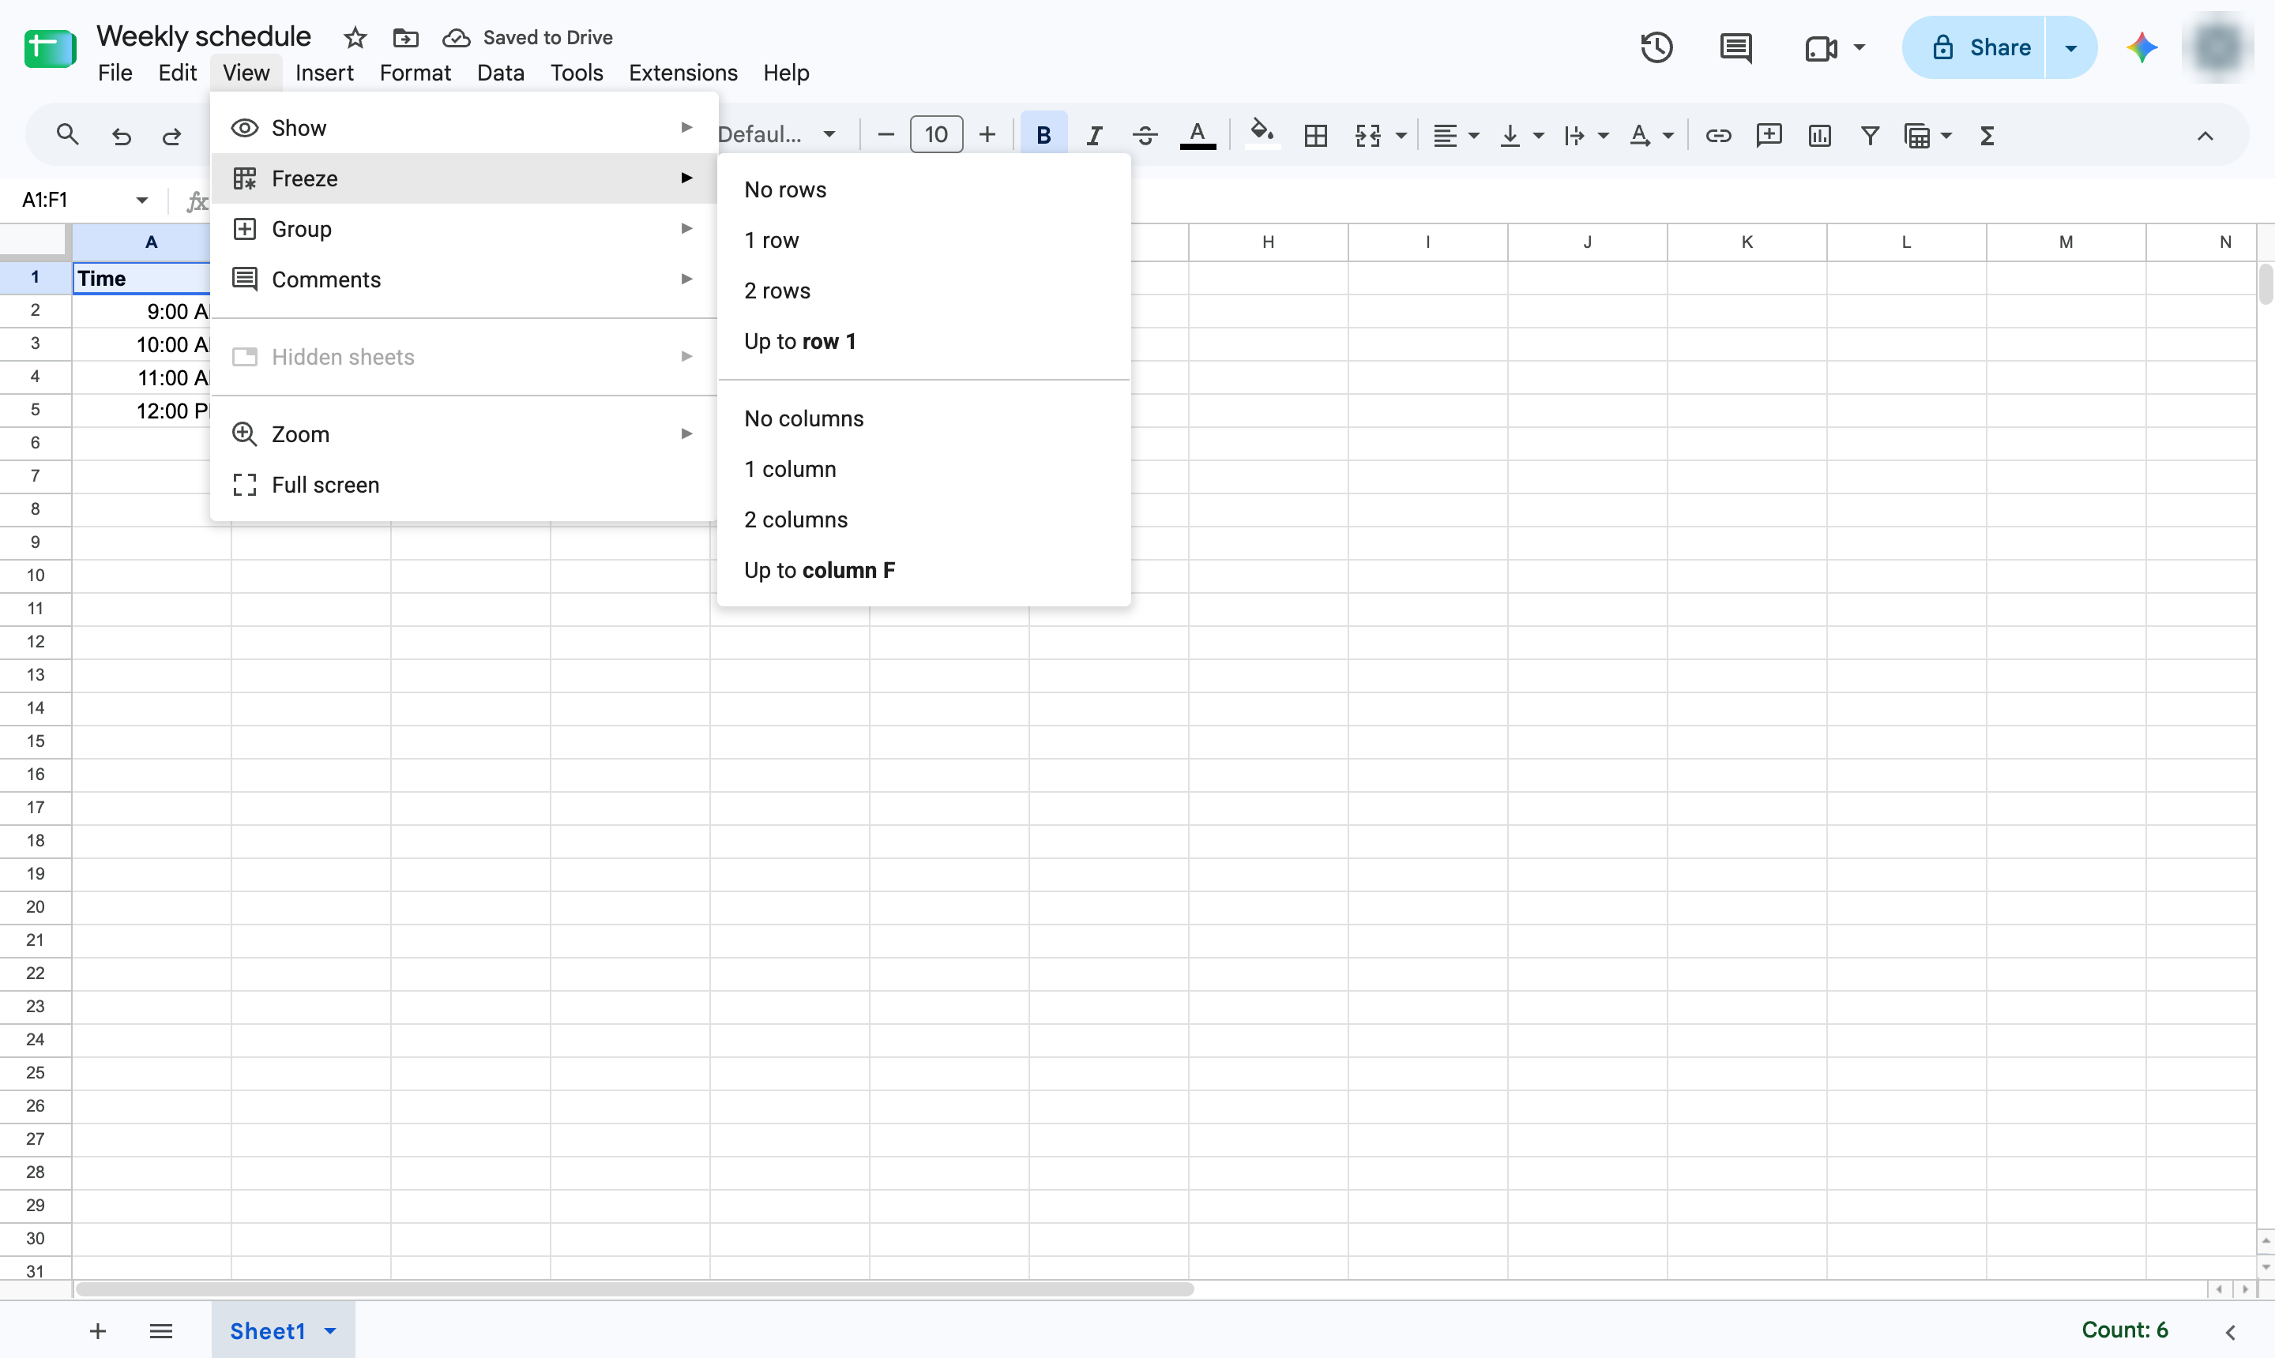This screenshot has height=1358, width=2275.
Task: Open version history clock icon
Action: pos(1656,47)
